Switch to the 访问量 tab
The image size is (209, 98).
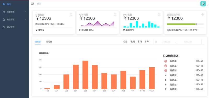(x=49, y=42)
